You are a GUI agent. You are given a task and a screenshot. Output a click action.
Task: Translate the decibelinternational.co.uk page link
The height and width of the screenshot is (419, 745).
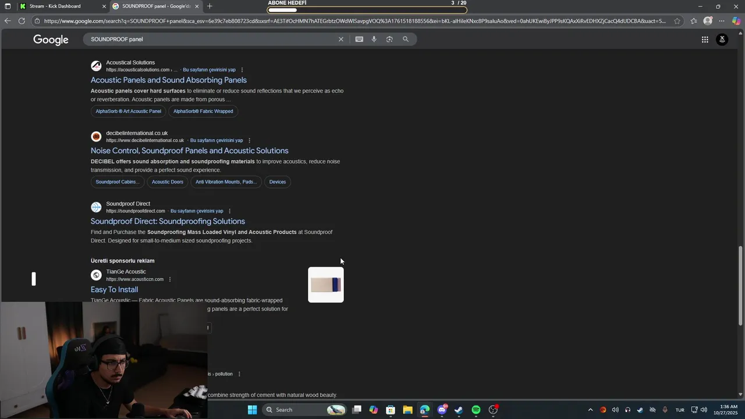(x=217, y=140)
